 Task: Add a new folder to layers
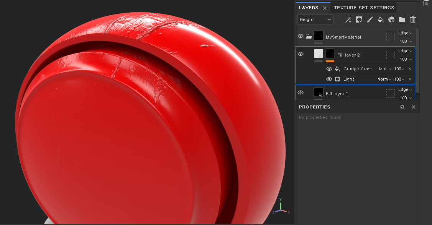point(402,19)
